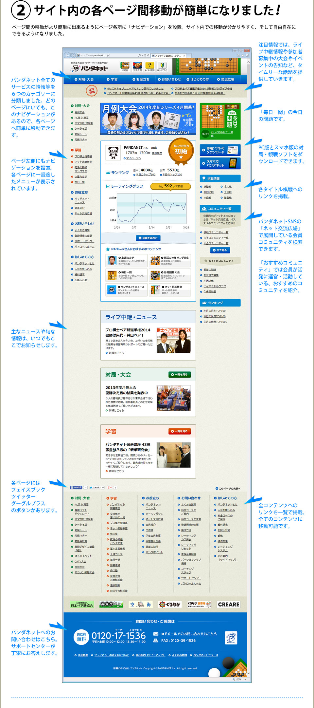Image resolution: width=314 pixels, height=708 pixels.
Task: Click このページの先頭へ link
Action: pyautogui.click(x=228, y=489)
